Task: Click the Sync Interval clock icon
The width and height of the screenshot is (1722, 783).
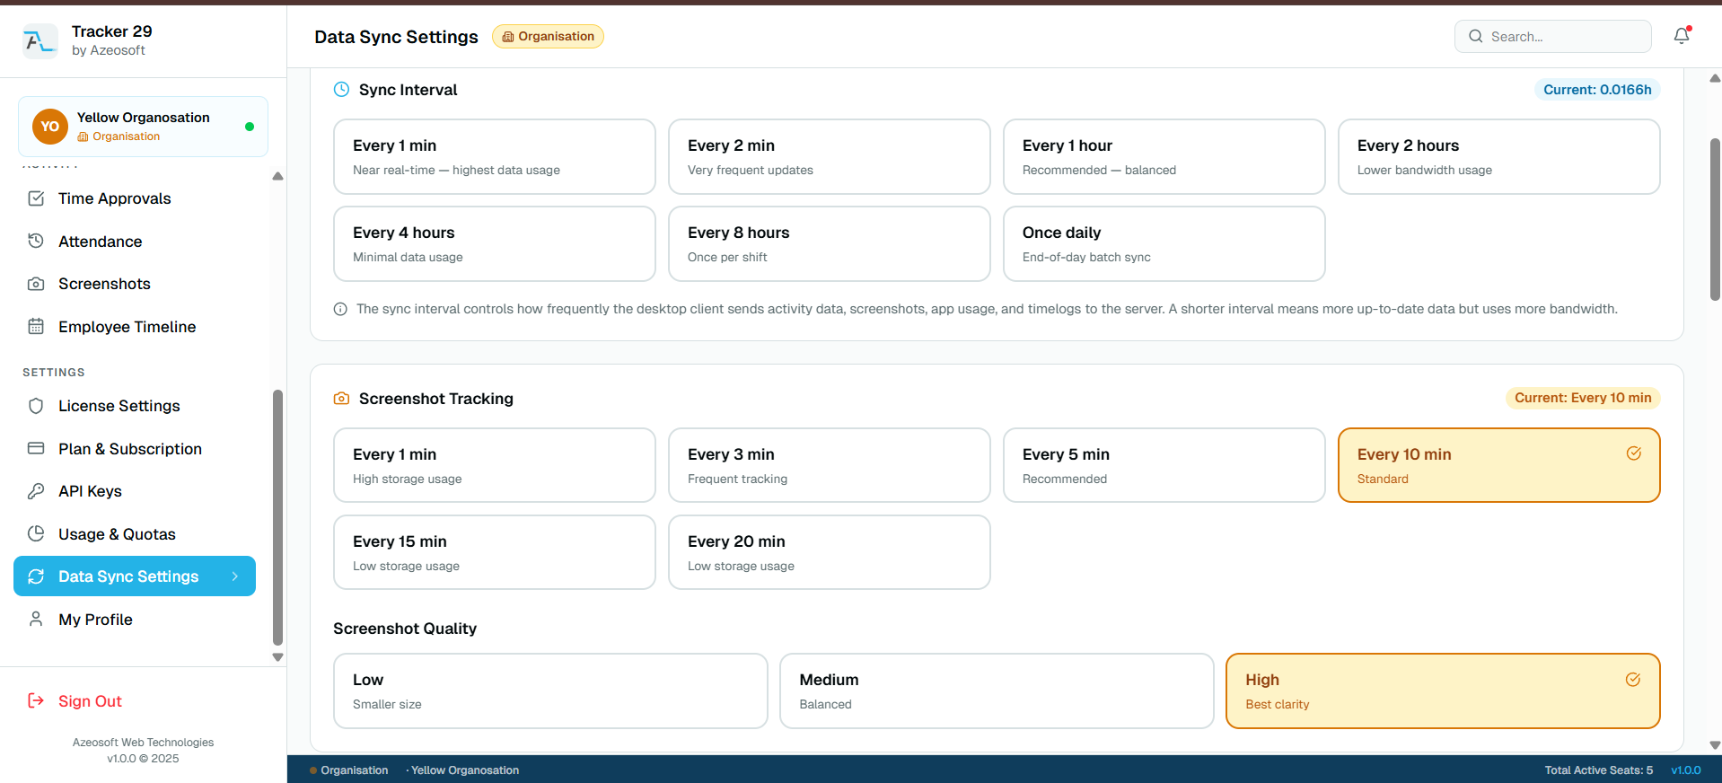Action: click(341, 89)
